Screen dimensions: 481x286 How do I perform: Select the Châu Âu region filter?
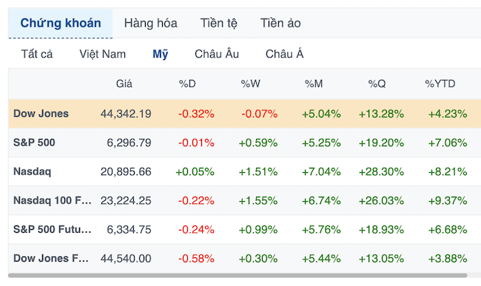(217, 54)
